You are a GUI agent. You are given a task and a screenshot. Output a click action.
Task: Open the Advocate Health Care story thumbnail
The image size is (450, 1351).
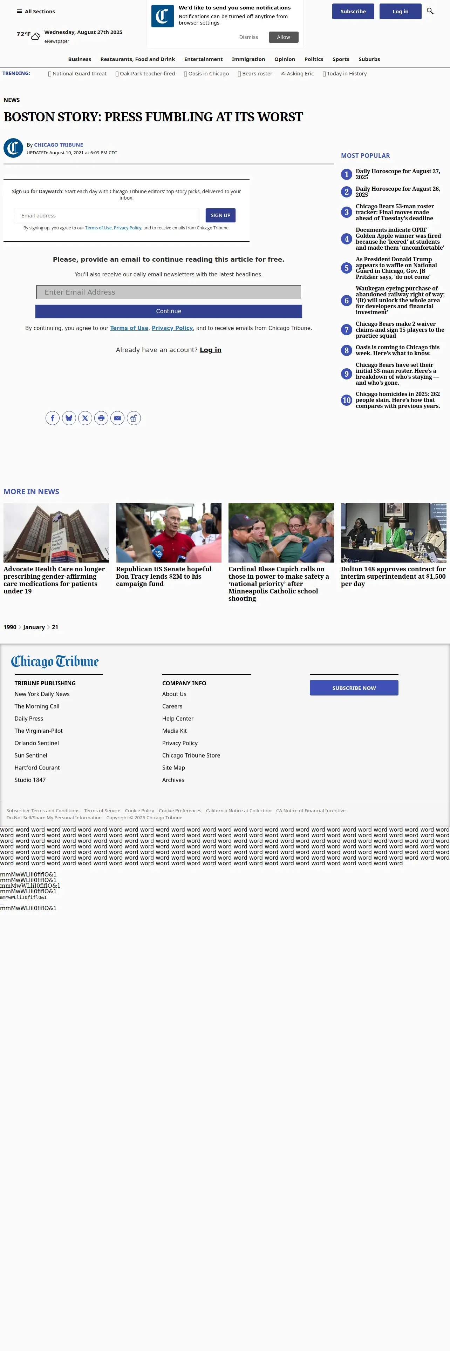point(56,533)
